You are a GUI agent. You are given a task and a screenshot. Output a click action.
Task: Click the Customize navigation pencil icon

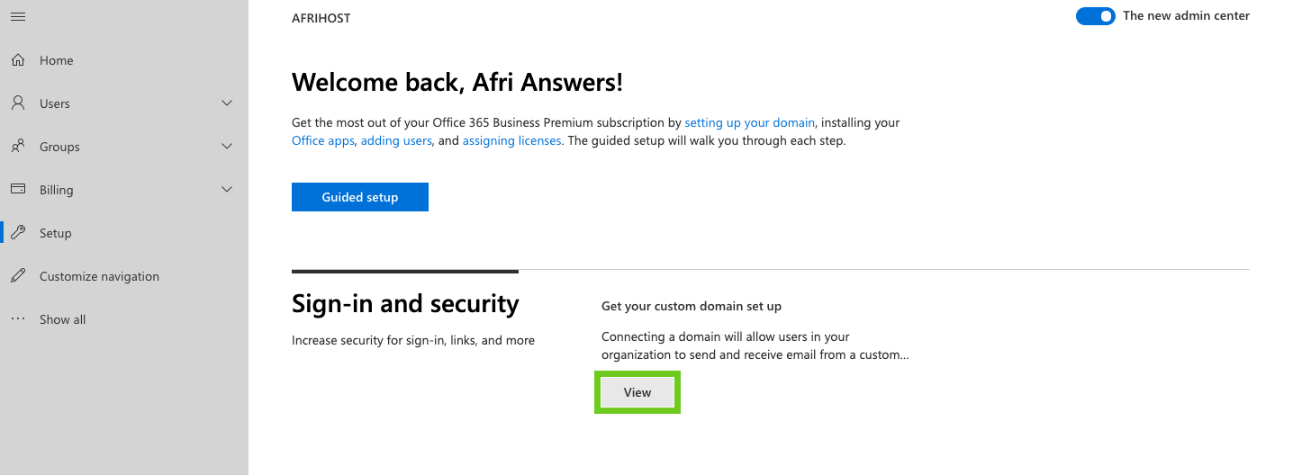[x=18, y=276]
